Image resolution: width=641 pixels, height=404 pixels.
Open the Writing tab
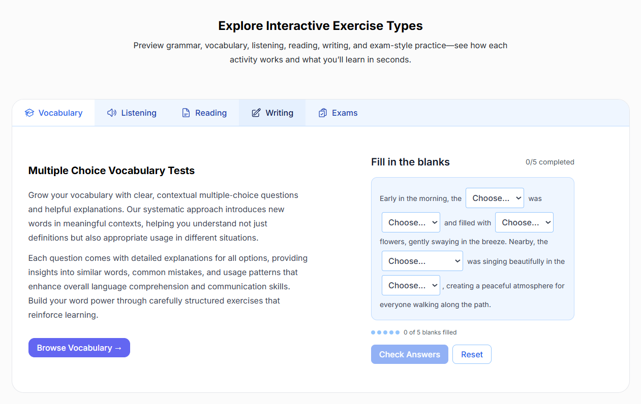272,113
